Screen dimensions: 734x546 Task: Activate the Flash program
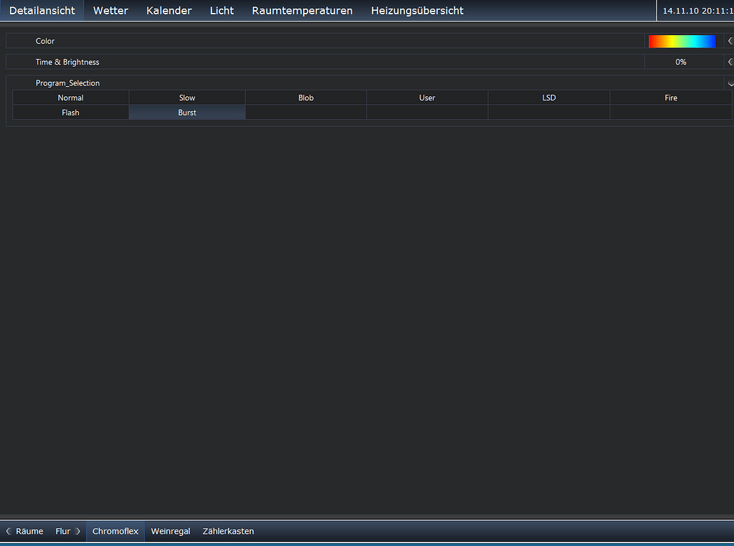tap(70, 112)
